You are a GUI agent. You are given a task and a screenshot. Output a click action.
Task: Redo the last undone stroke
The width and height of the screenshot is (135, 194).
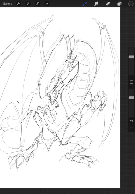131,128
